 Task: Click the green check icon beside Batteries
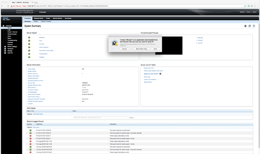[x=29, y=37]
